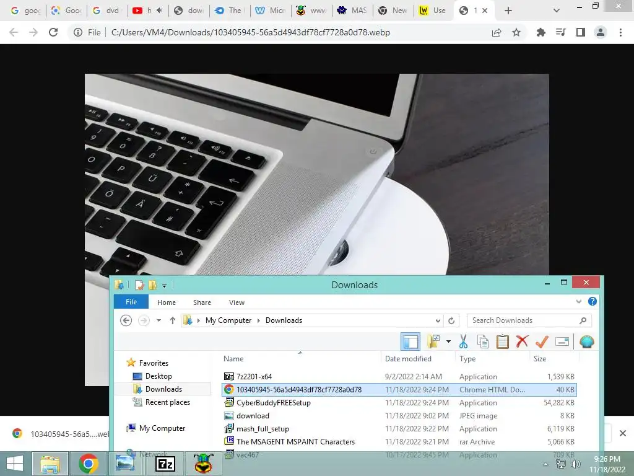Image resolution: width=634 pixels, height=476 pixels.
Task: Click the Explorer help question mark icon
Action: coord(593,302)
